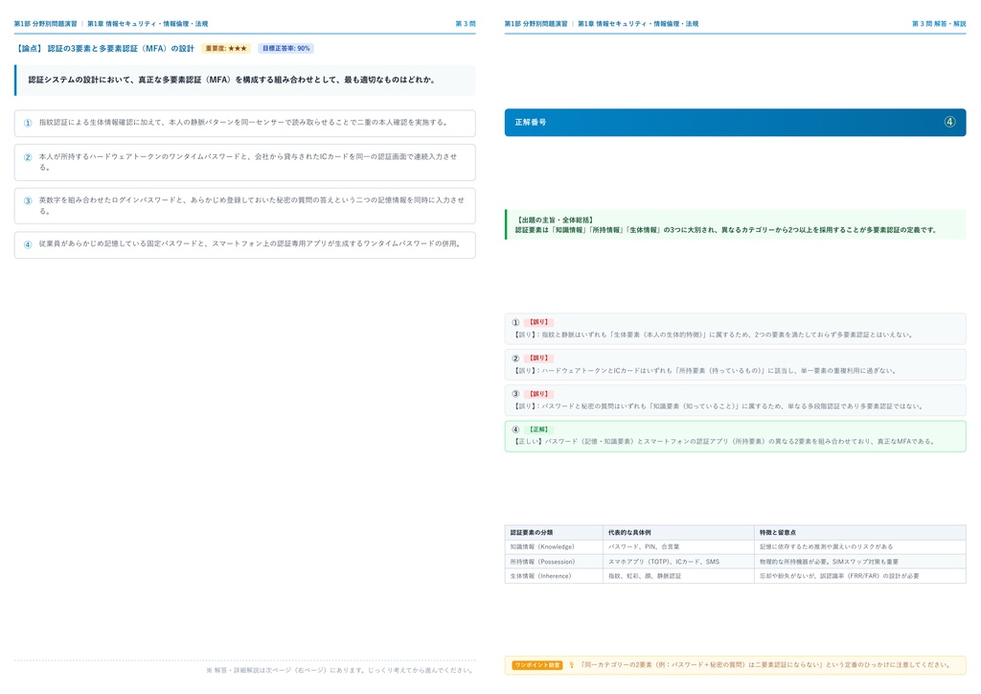The height and width of the screenshot is (694, 981).
Task: Click the circled ④ icon in the question choices
Action: 28,244
